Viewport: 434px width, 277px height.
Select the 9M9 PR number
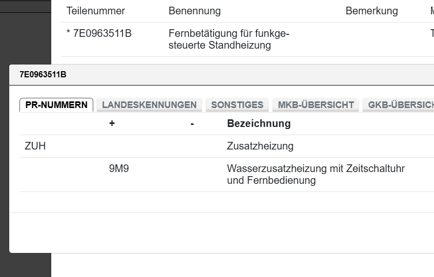point(119,168)
